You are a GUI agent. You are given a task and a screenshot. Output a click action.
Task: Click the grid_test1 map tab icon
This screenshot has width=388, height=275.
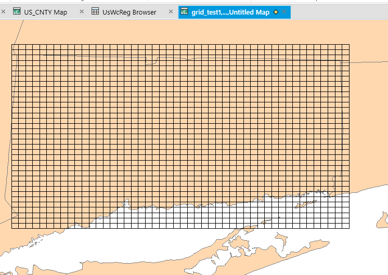tap(184, 12)
